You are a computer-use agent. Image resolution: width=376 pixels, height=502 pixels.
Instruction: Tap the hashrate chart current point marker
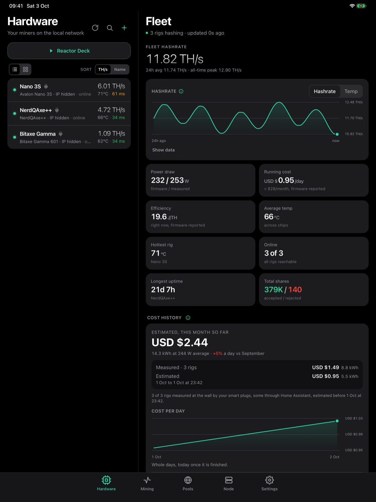pos(337,134)
